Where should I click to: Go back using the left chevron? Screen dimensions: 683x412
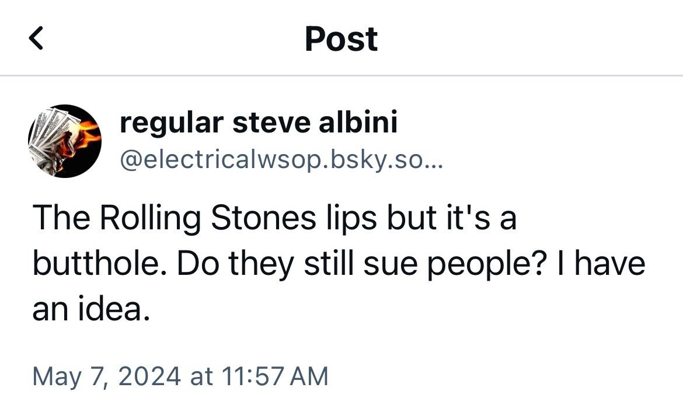36,39
